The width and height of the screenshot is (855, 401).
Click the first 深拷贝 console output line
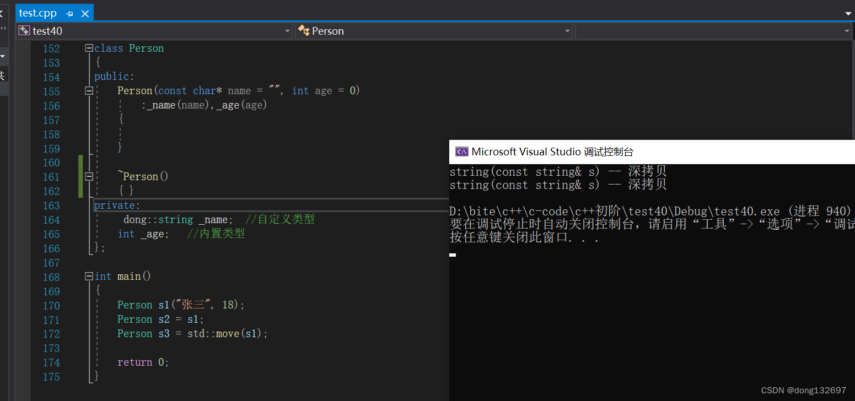coord(558,172)
